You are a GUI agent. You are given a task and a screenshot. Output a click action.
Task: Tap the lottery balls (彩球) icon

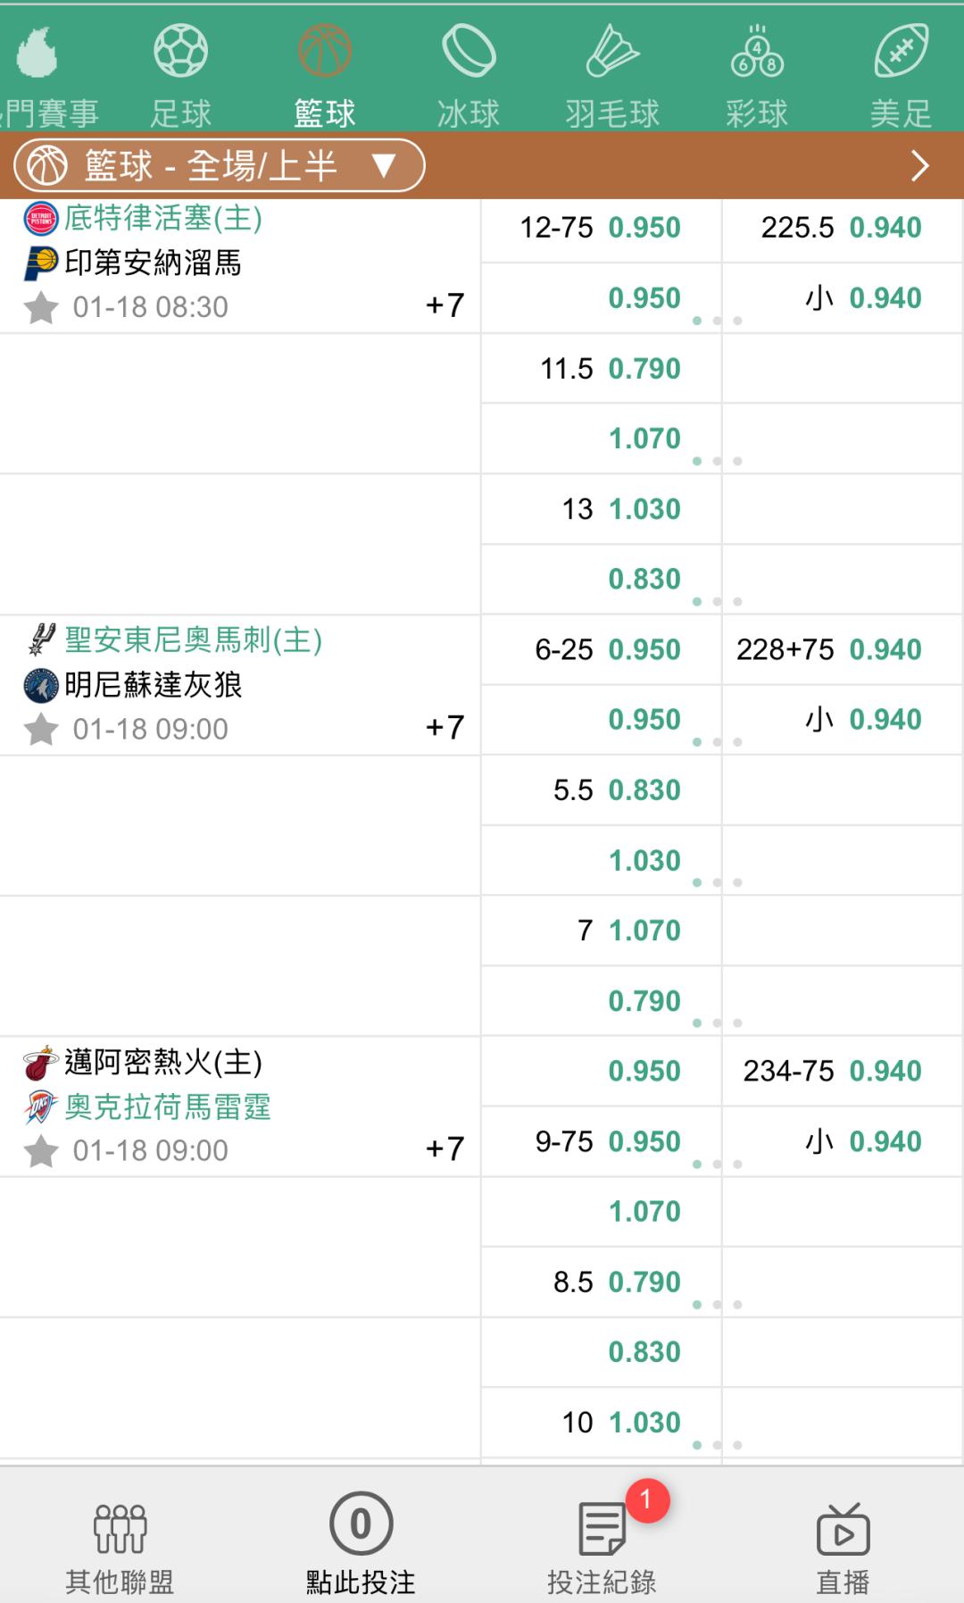(x=757, y=52)
